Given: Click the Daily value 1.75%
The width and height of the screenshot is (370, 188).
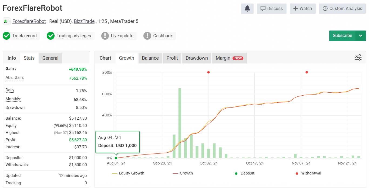Looking at the screenshot, I should click(82, 91).
